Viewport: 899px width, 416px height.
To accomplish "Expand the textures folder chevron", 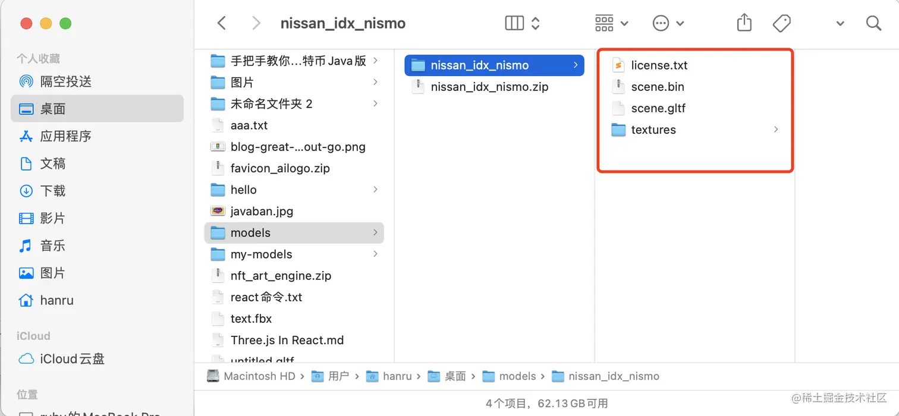I will coord(776,130).
